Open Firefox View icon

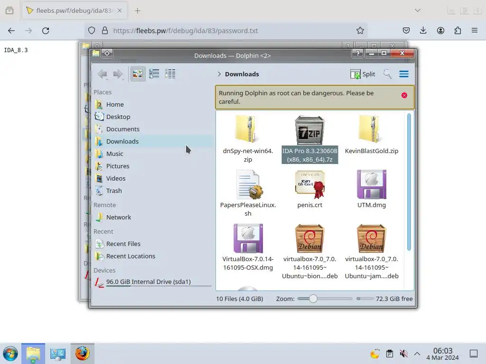point(9,11)
